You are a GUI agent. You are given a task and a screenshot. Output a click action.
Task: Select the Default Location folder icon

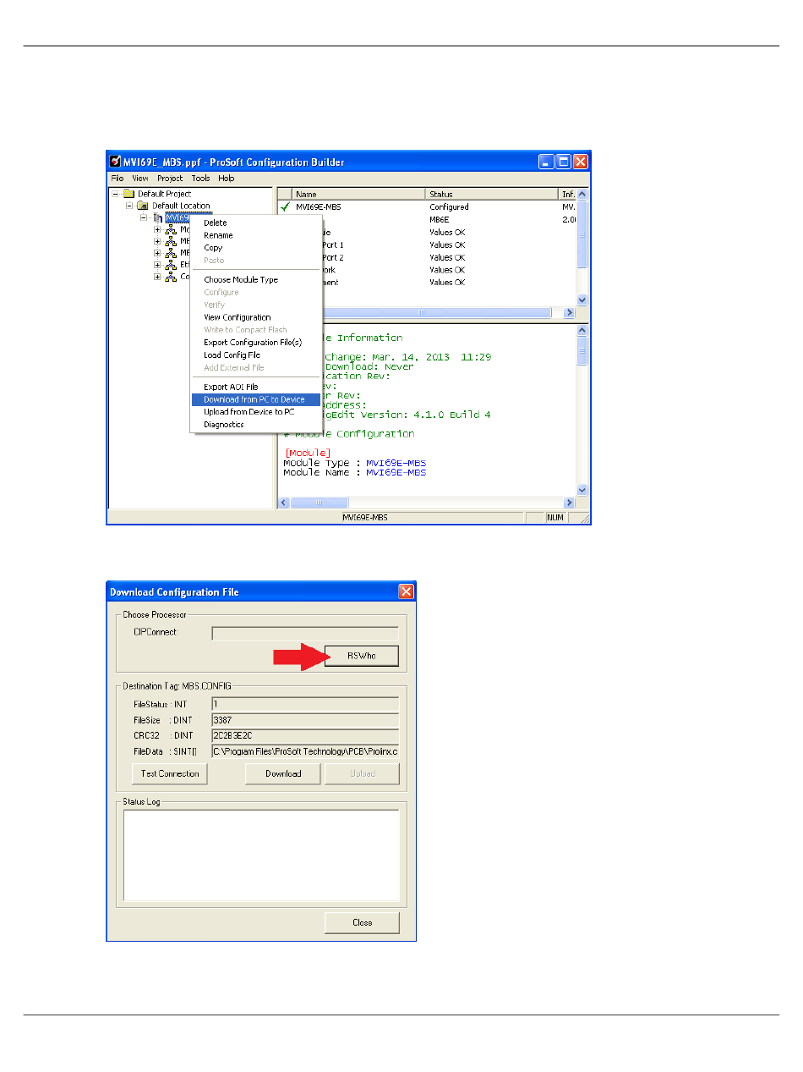click(144, 206)
